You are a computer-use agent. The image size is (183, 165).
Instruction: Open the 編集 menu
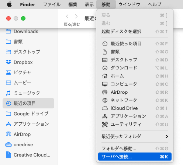click(73, 5)
